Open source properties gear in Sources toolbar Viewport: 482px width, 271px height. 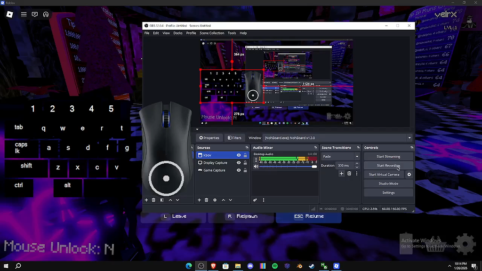coord(215,200)
